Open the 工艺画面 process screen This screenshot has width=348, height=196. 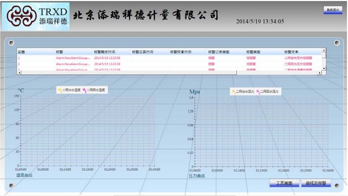click(284, 183)
